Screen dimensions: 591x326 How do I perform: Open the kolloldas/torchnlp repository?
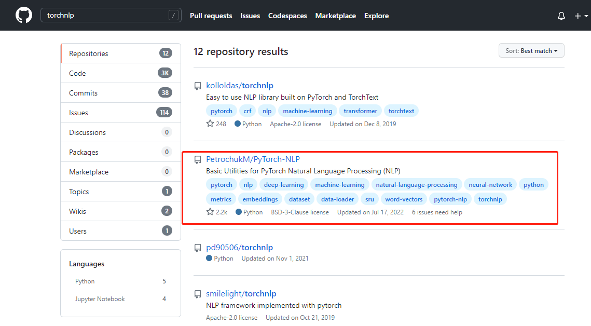(240, 86)
